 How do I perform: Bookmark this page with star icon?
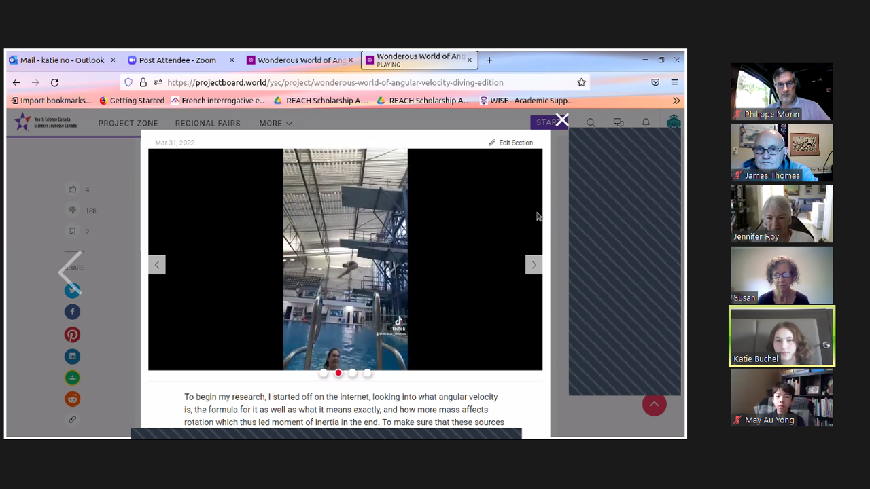point(581,82)
